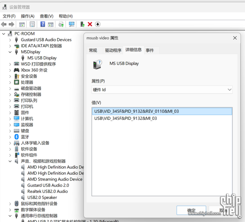
Task: Click the firmware category icon
Action: (x=16, y=112)
